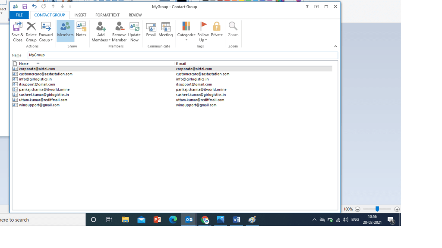Click the Name field containing MyGroup
Screen dimensions: 442x248
183,55
